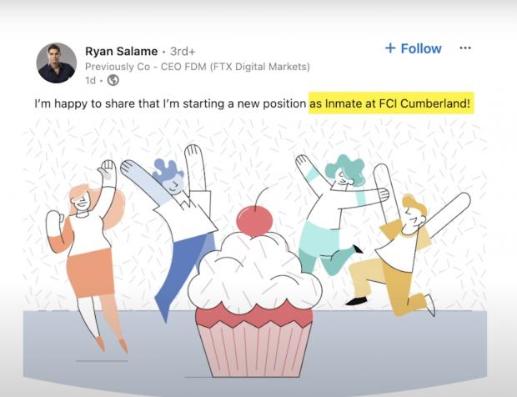
Task: Click the globe public visibility icon
Action: coord(113,80)
